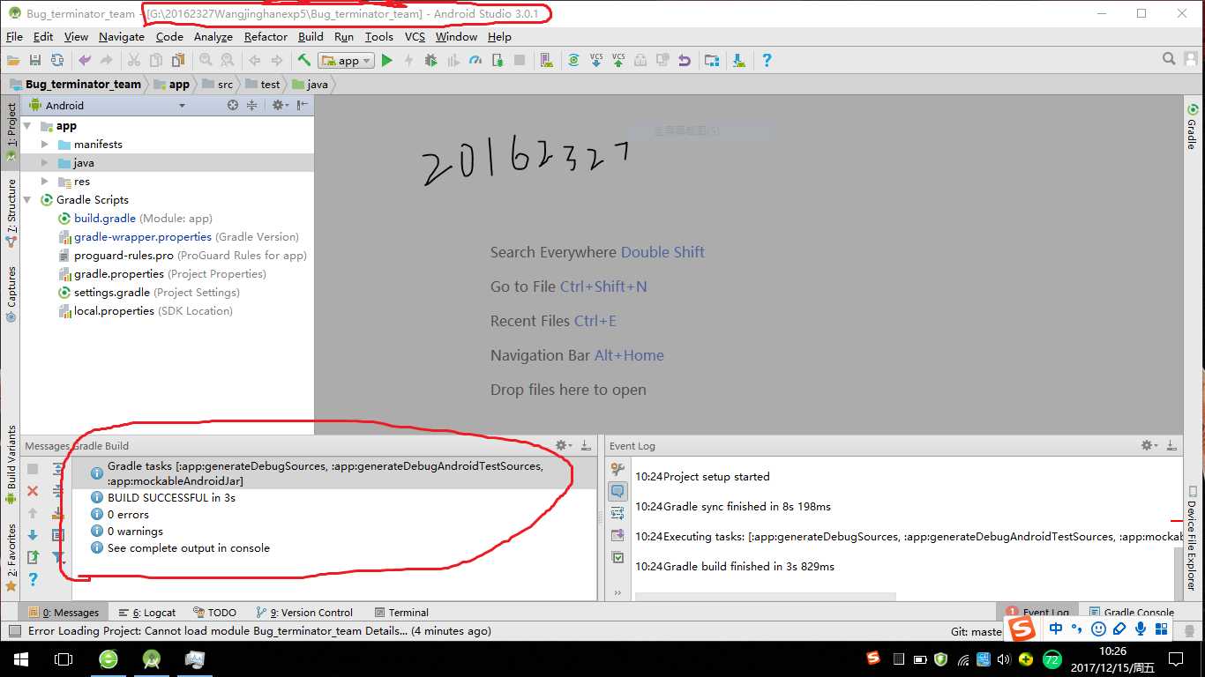Open the Terminal tab
This screenshot has width=1205, height=677.
point(401,612)
